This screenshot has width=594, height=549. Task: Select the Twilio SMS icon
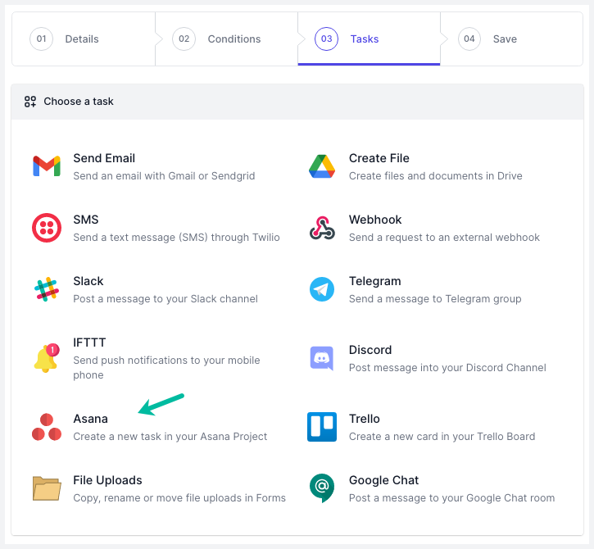pos(47,228)
